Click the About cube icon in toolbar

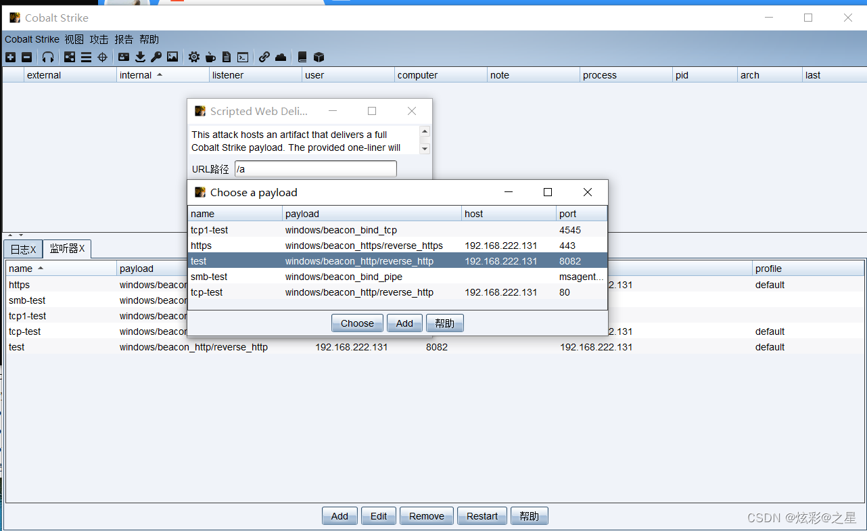319,57
